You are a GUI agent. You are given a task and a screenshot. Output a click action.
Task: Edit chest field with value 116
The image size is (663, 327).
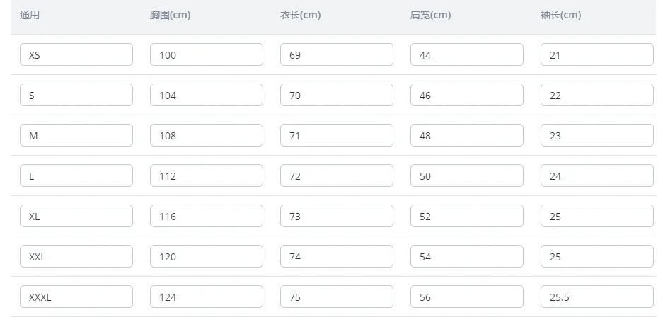click(x=206, y=217)
